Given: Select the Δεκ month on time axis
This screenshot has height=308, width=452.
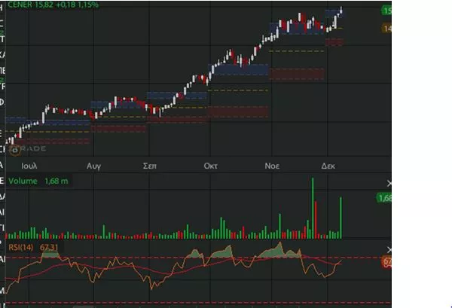Looking at the screenshot, I should [328, 163].
